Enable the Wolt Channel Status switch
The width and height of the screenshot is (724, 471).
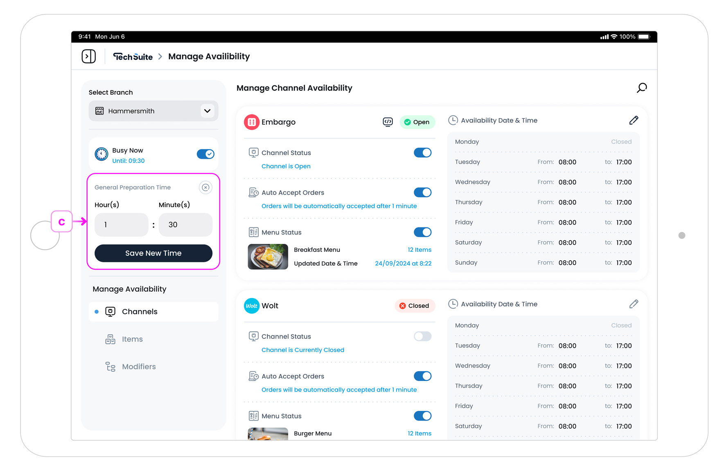coord(422,336)
